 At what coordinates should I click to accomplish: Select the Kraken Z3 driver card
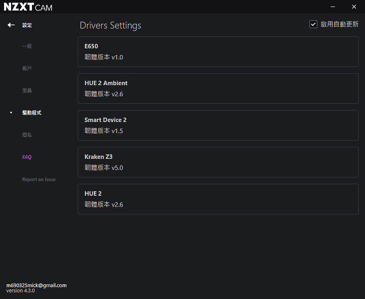(218, 162)
